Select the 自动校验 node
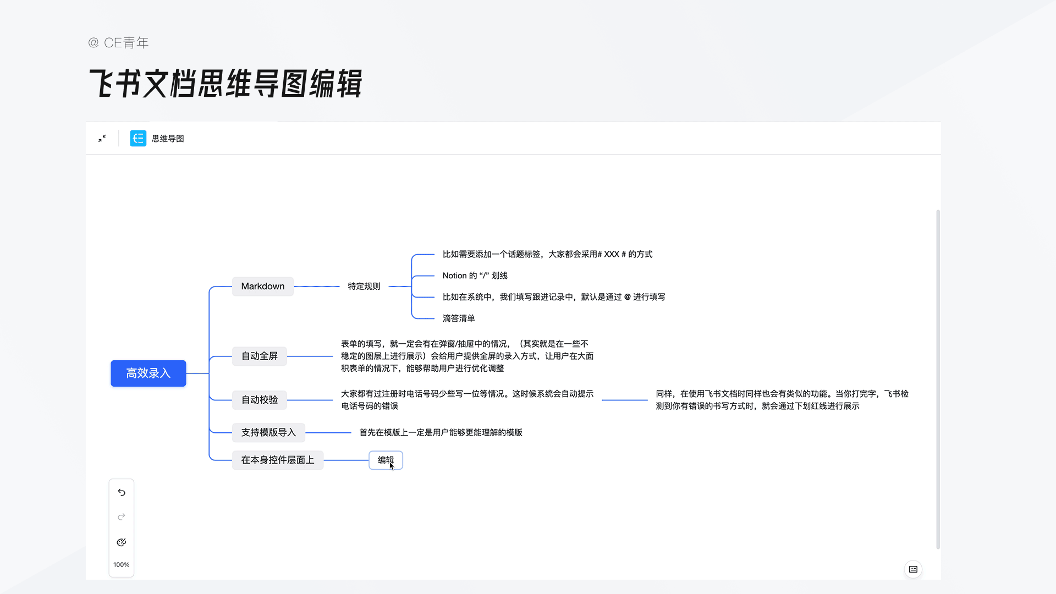The height and width of the screenshot is (594, 1056). [260, 400]
